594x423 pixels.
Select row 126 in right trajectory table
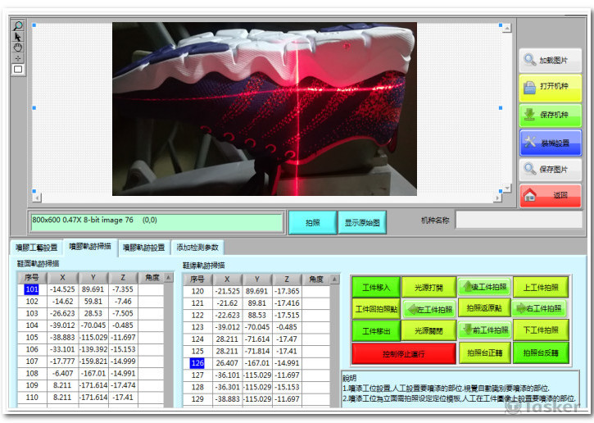pyautogui.click(x=197, y=362)
